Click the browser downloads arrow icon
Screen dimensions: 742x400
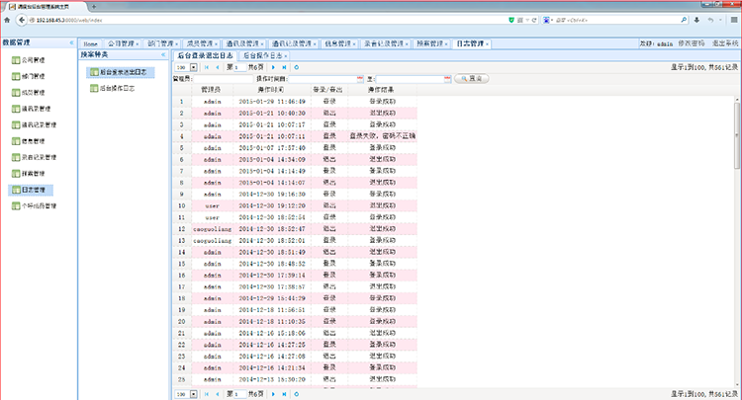[696, 20]
